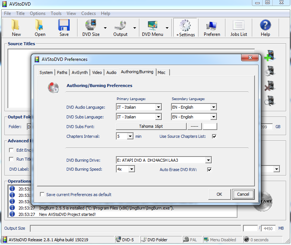The height and width of the screenshot is (245, 291).
Task: Click the Tahoma 16pt font button
Action: (x=151, y=126)
